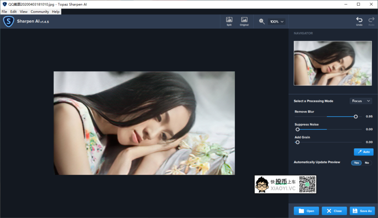Click the Sharpen AI shield logo

click(8, 22)
